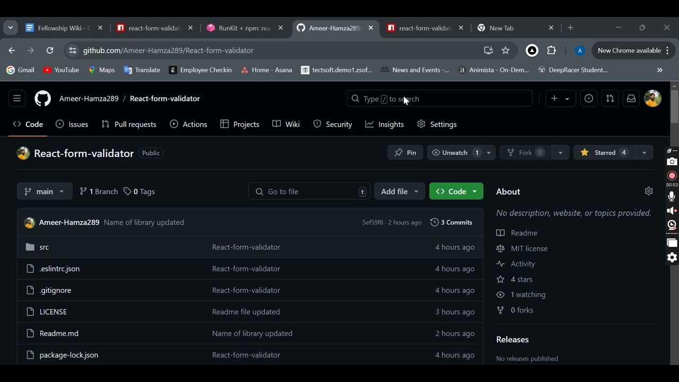Open the Readme.md file

click(x=59, y=334)
